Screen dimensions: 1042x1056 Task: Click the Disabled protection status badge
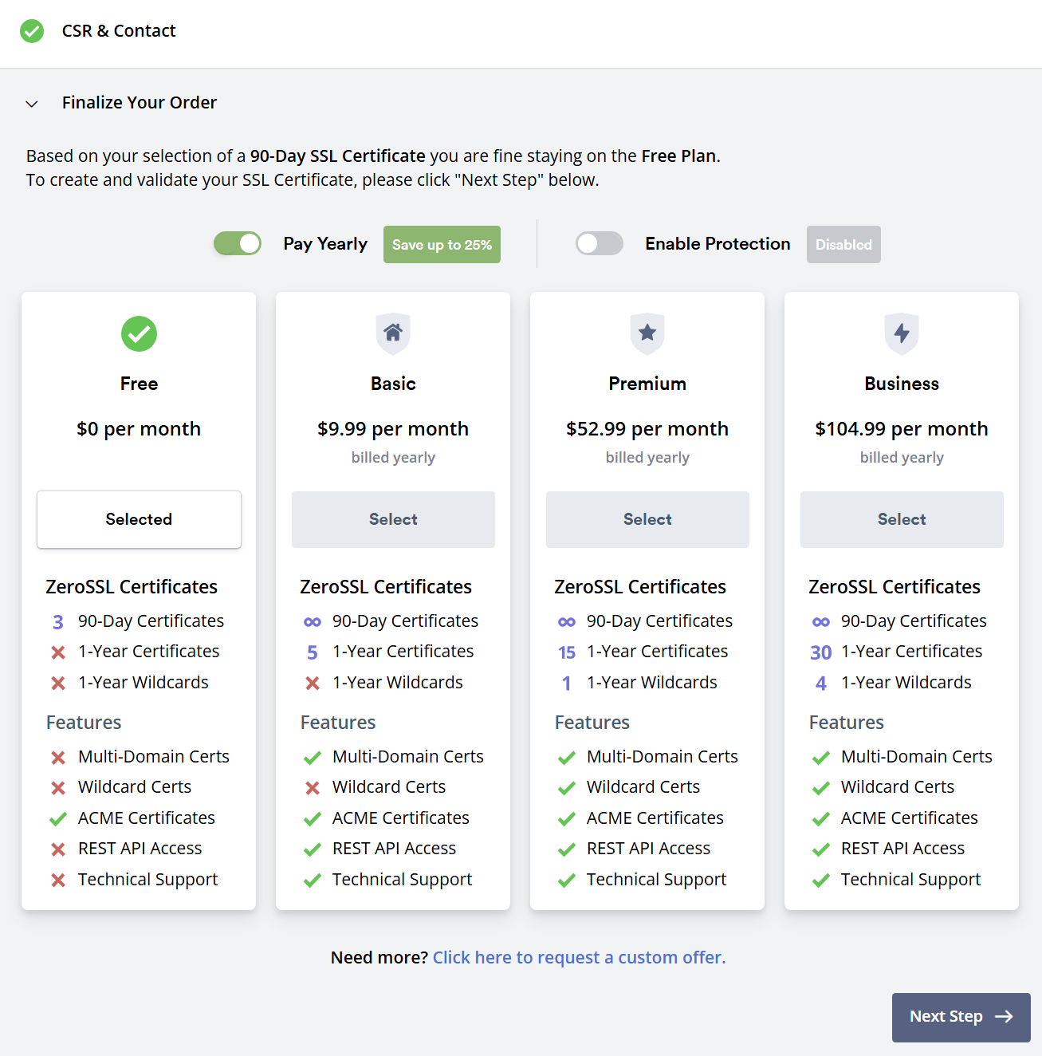(843, 245)
